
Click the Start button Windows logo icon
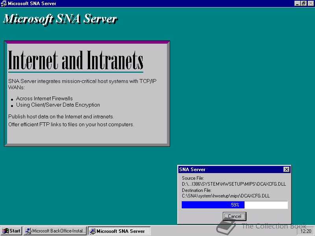5,231
